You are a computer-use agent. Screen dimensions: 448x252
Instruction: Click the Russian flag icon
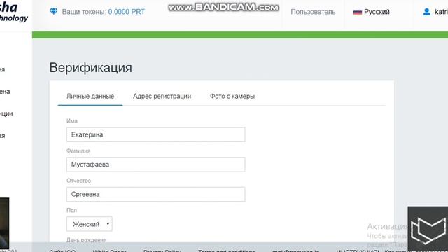pyautogui.click(x=358, y=12)
